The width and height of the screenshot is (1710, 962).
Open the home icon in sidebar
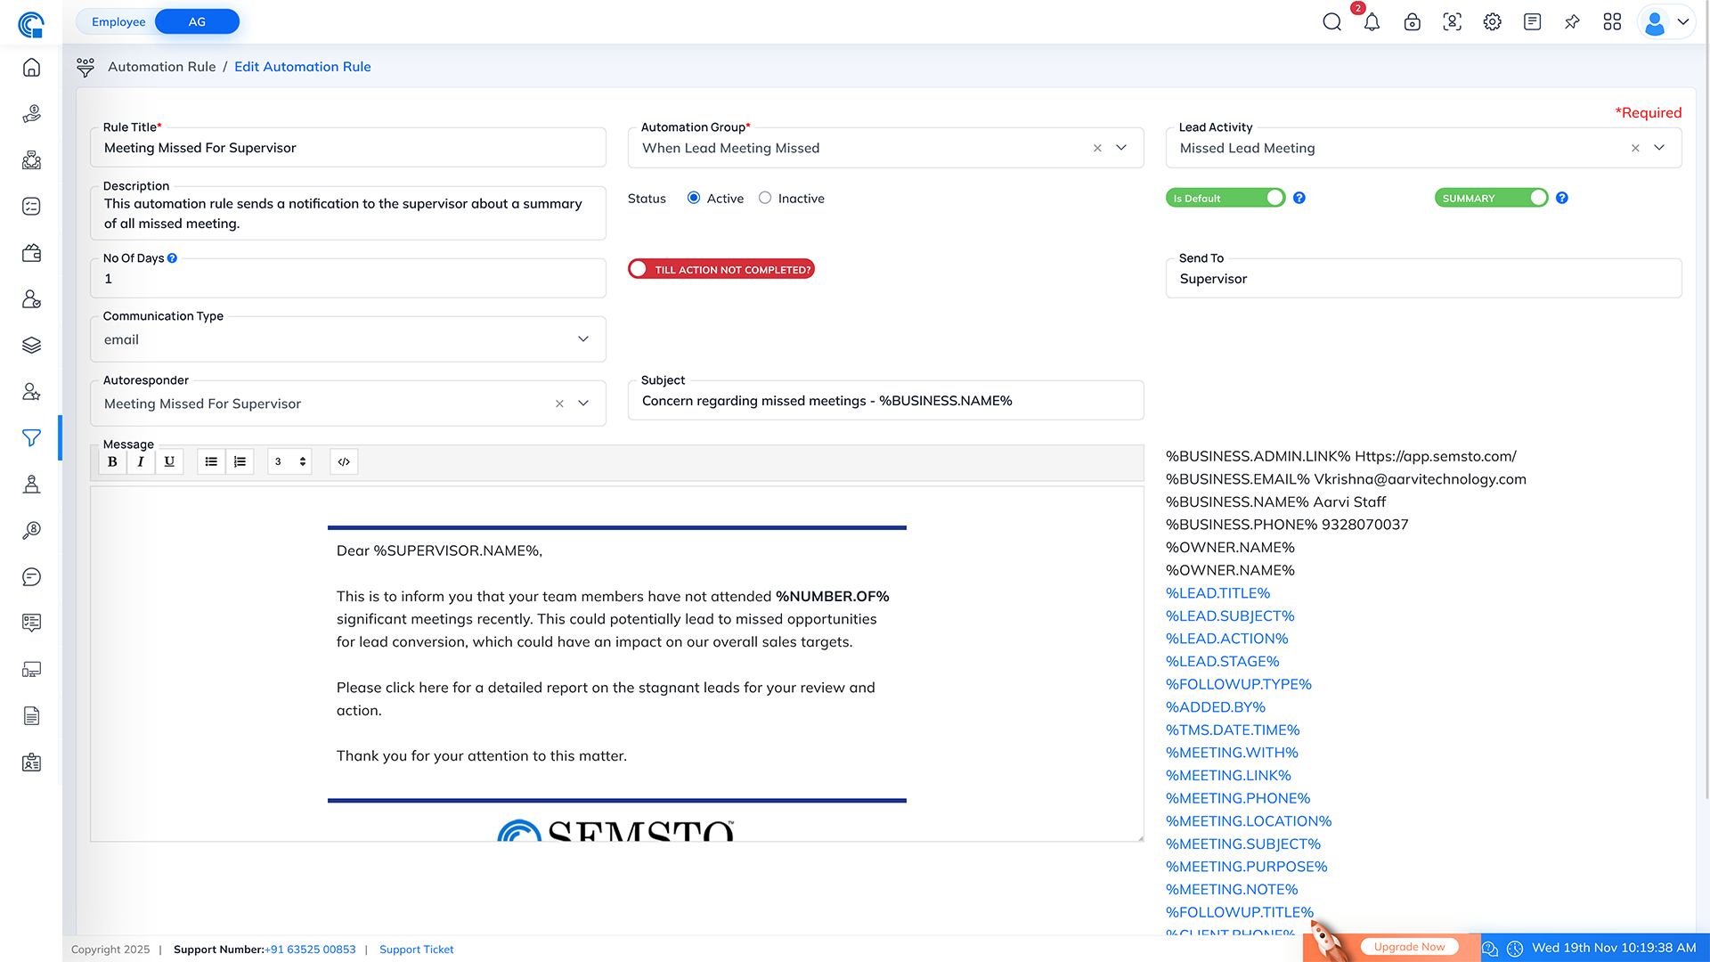click(31, 68)
